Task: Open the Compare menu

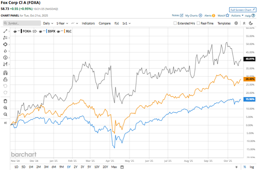Action: point(105,23)
